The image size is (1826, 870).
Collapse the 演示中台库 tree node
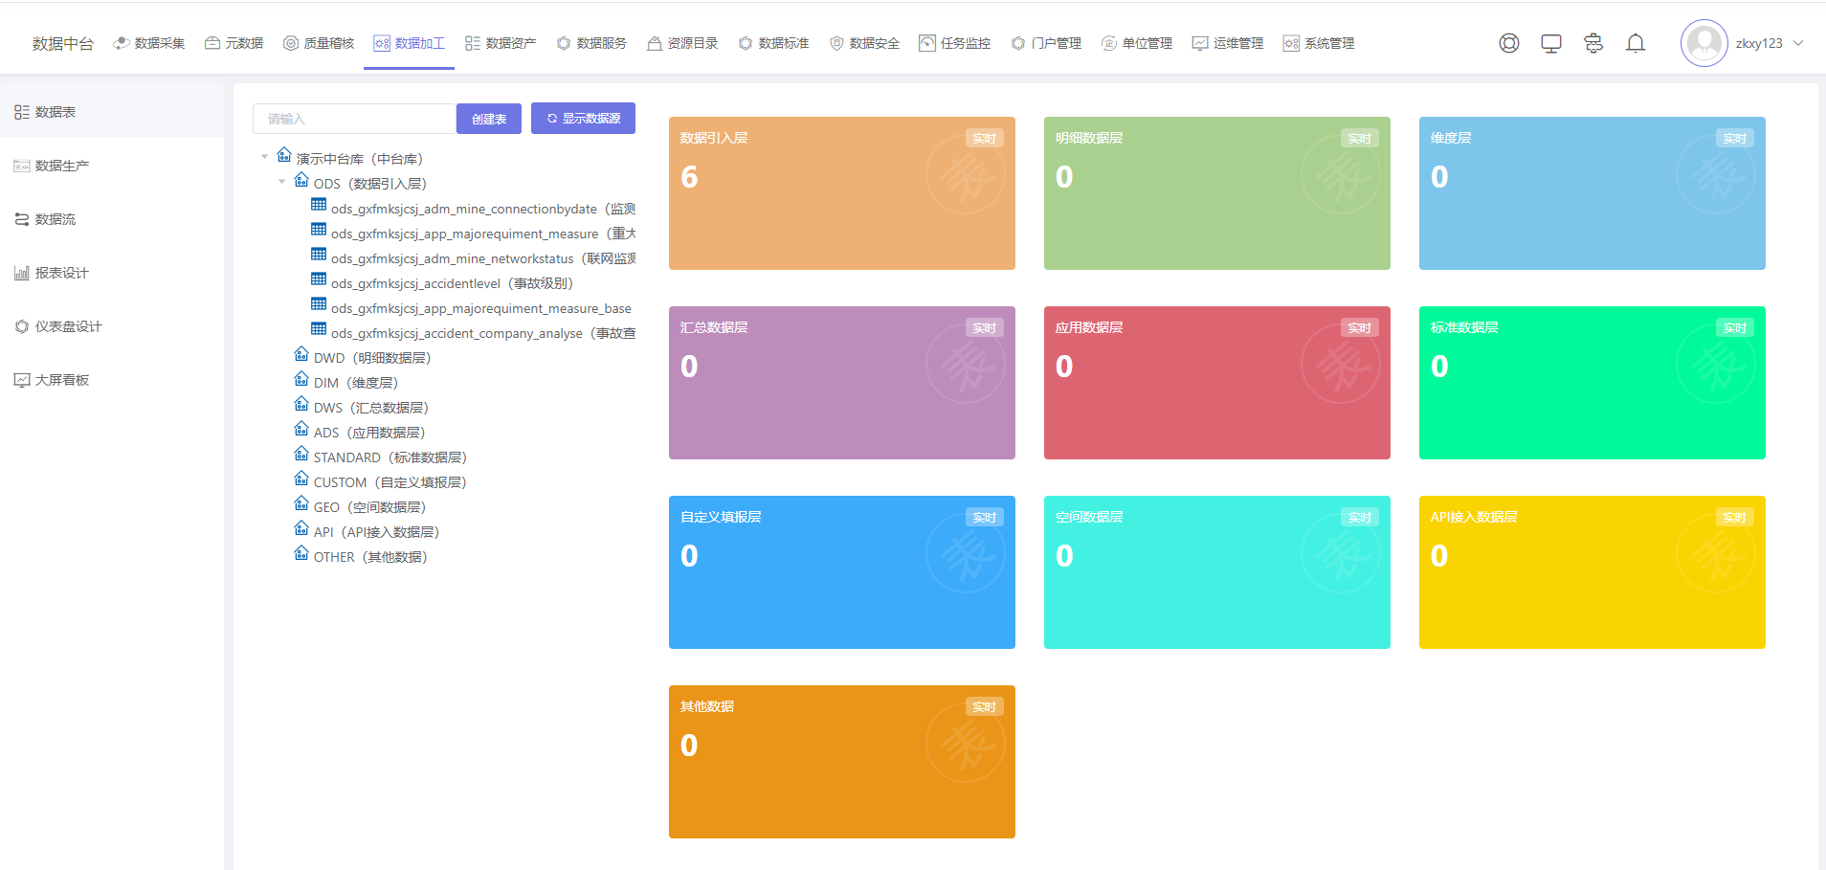coord(265,157)
